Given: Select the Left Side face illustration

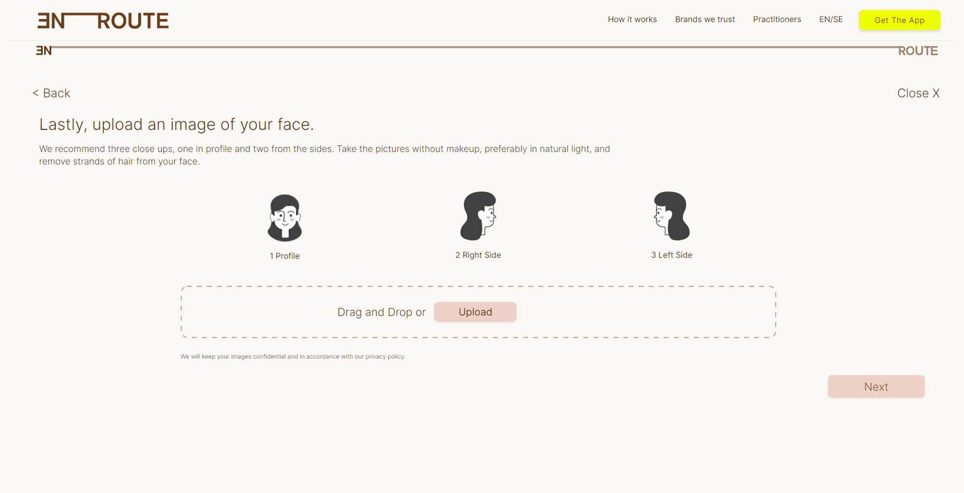Looking at the screenshot, I should point(671,216).
